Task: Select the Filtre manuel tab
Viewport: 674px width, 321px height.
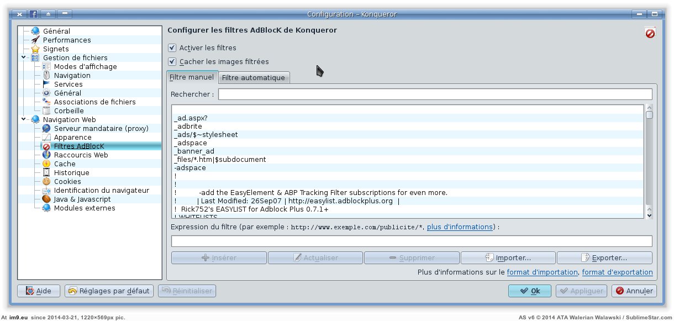Action: coord(192,77)
